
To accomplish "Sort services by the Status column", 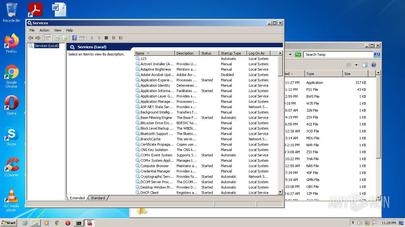I will click(x=209, y=53).
